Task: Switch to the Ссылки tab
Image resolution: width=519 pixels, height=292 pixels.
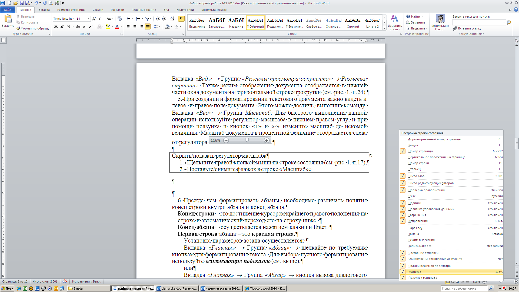Action: point(98,10)
